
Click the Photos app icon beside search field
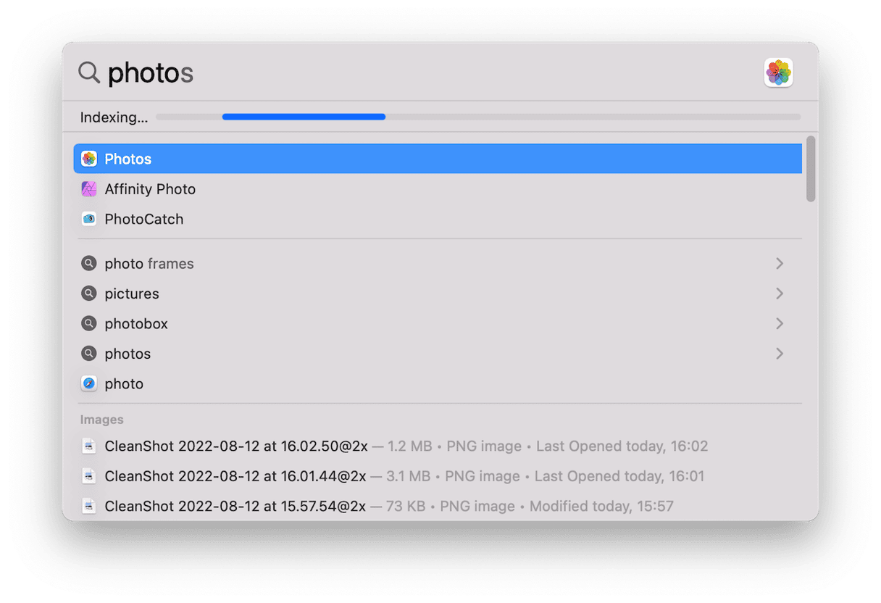pyautogui.click(x=778, y=72)
